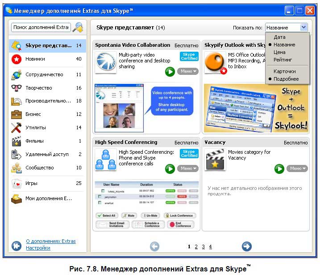Viewport: 320px width, 275px height.
Task: Switch to Карточки view mode
Action: coord(284,71)
